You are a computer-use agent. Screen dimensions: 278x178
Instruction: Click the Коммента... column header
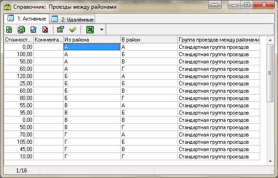click(48, 40)
